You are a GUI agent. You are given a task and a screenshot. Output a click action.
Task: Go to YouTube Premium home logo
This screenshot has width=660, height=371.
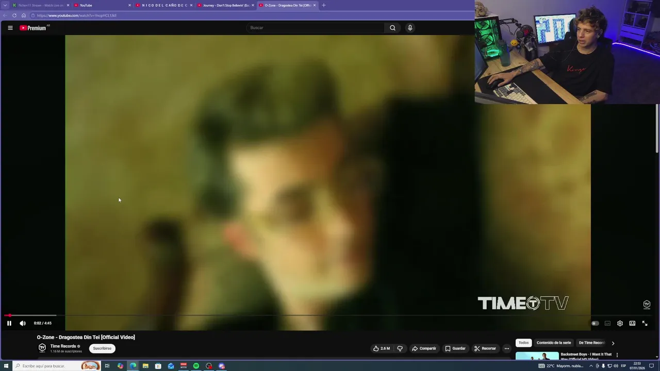pyautogui.click(x=34, y=28)
